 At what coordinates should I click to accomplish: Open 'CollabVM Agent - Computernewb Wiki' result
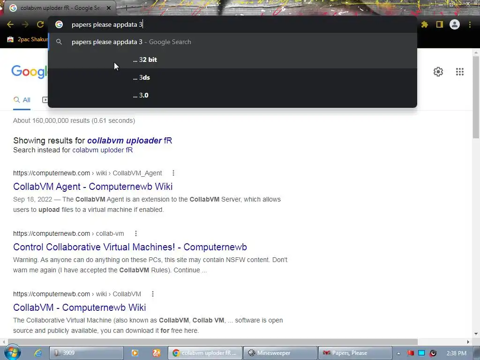[x=93, y=187]
